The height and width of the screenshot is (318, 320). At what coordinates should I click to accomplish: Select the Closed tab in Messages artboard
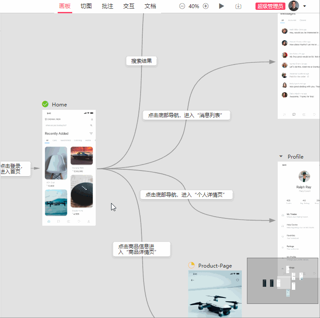(x=302, y=20)
